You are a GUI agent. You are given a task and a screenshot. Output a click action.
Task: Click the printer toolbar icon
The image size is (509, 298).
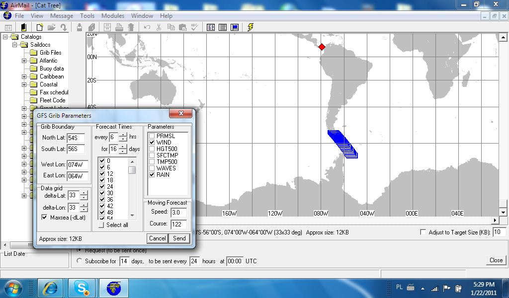(x=119, y=27)
